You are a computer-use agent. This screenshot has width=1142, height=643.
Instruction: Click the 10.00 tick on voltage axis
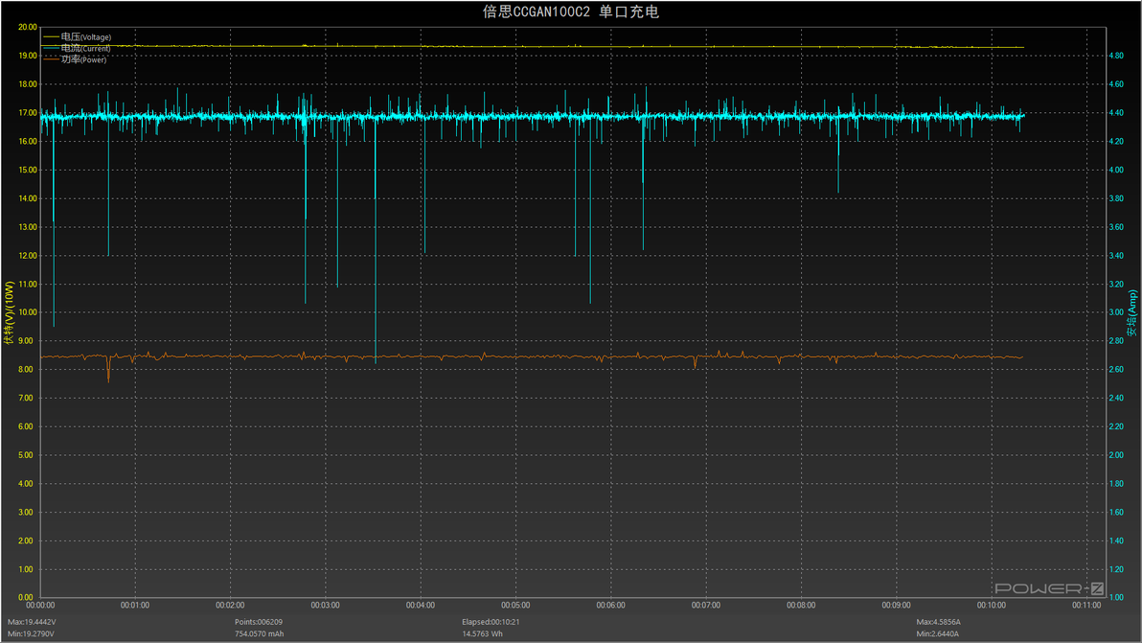(x=28, y=312)
